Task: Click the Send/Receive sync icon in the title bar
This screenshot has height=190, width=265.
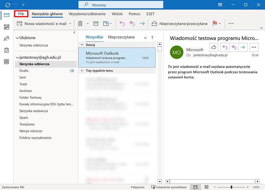Action: 8,5
